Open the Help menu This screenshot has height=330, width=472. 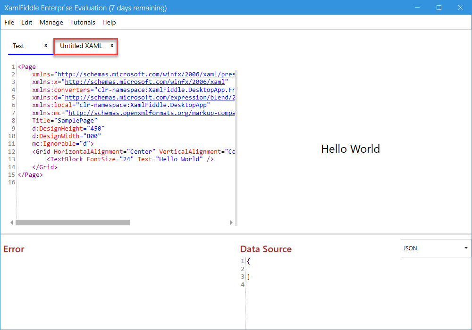tap(109, 22)
